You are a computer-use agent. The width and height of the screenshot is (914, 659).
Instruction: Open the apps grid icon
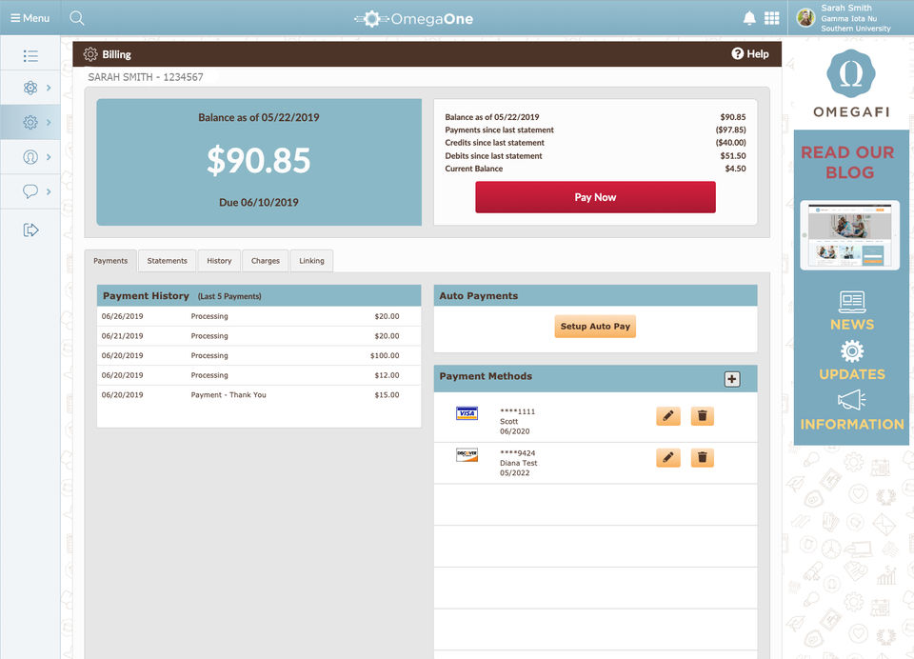[772, 18]
